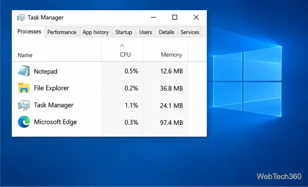
Task: Open the Users tab
Action: click(146, 32)
